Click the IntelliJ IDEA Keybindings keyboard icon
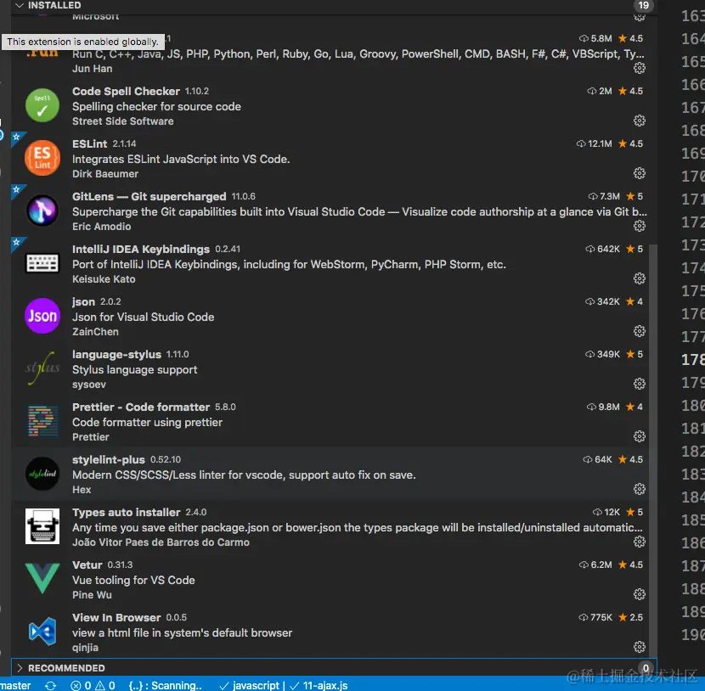The height and width of the screenshot is (691, 705). point(42,263)
